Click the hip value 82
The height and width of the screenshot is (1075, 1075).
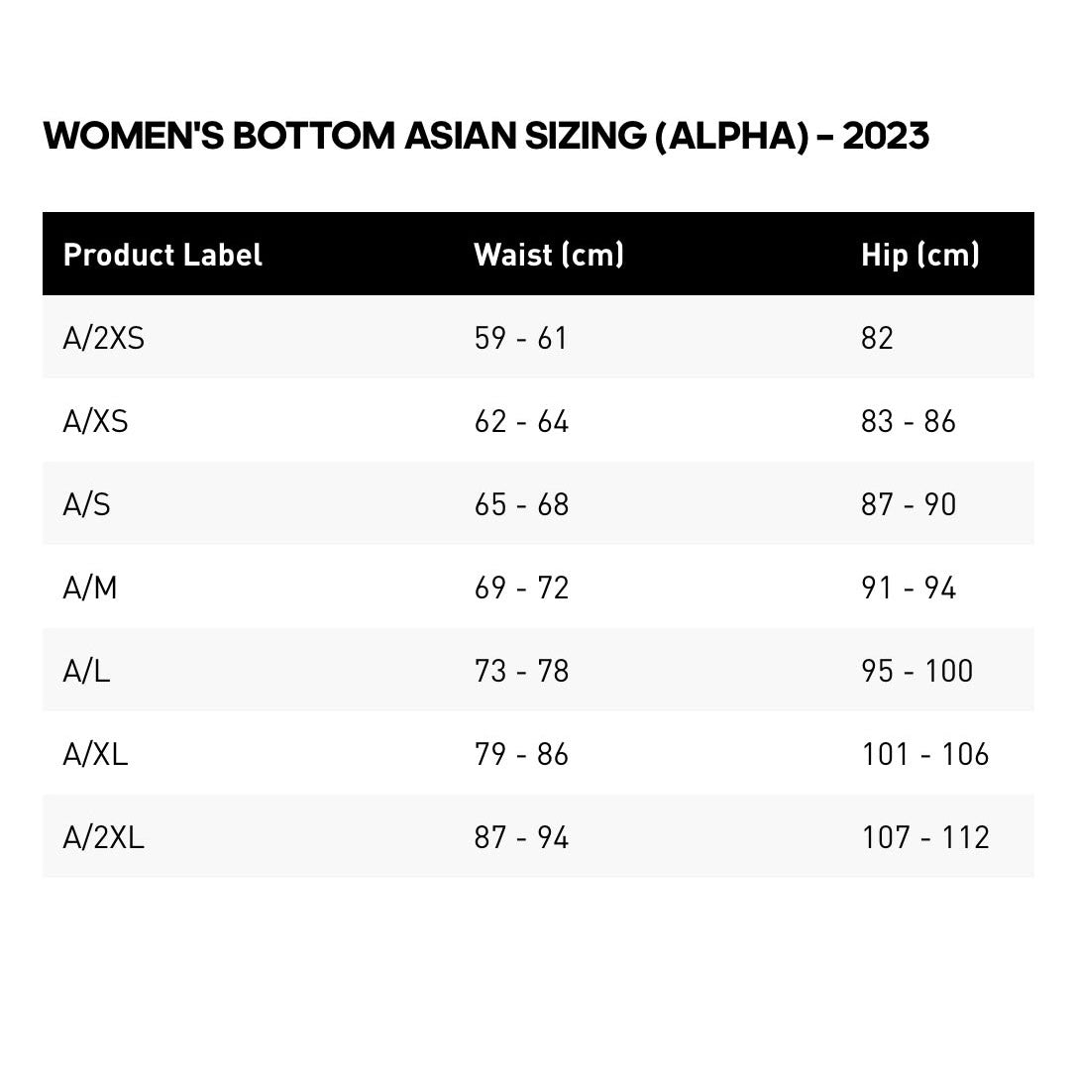[x=877, y=339]
